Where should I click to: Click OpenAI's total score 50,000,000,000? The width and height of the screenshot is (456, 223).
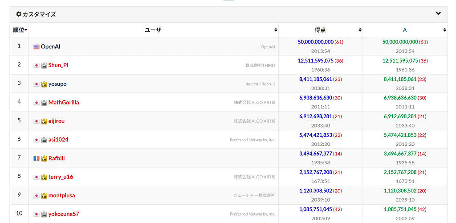tap(316, 42)
